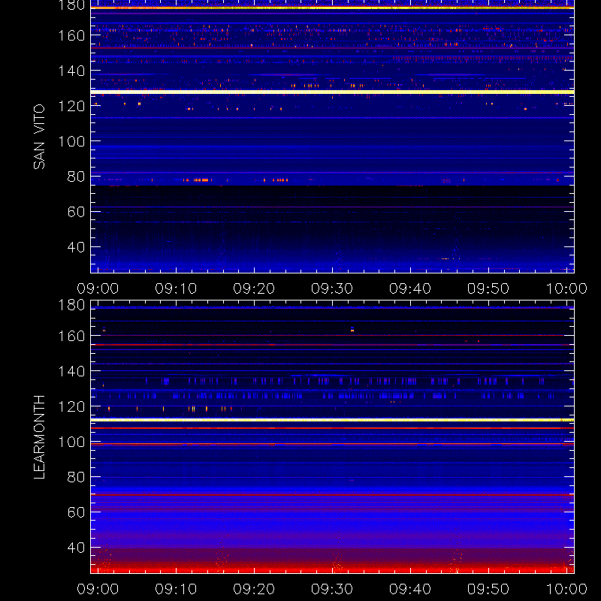The width and height of the screenshot is (601, 601).
Task: Click the 09:40 time label under Learmonth plot
Action: pos(410,589)
